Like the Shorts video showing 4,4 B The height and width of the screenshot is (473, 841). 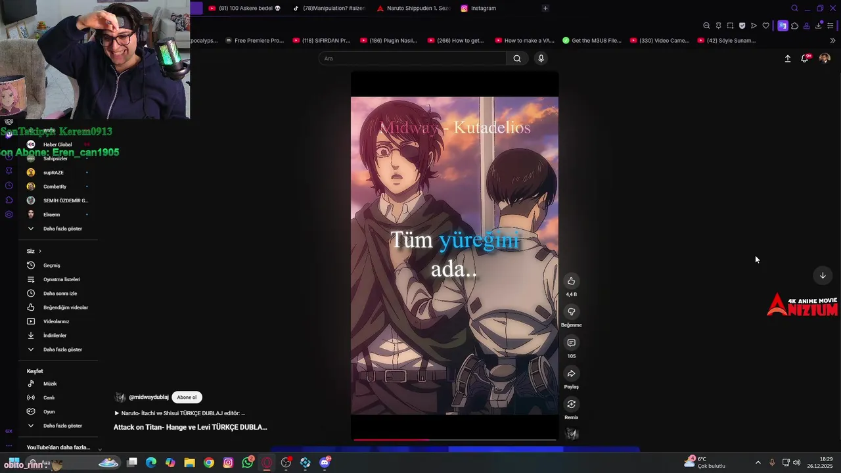571,281
